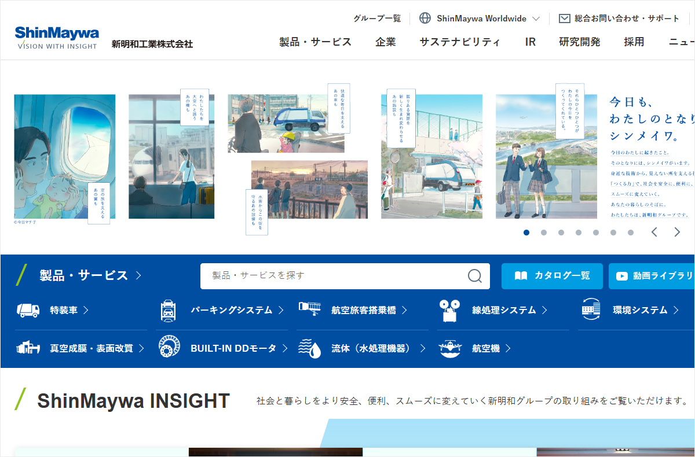Open the 採用 menu

click(x=634, y=42)
